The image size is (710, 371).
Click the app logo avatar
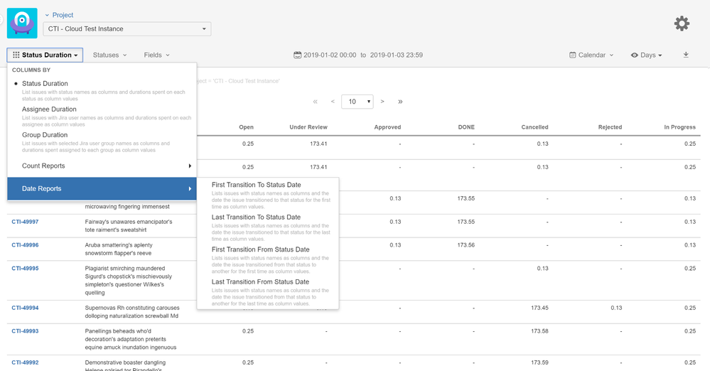[22, 23]
